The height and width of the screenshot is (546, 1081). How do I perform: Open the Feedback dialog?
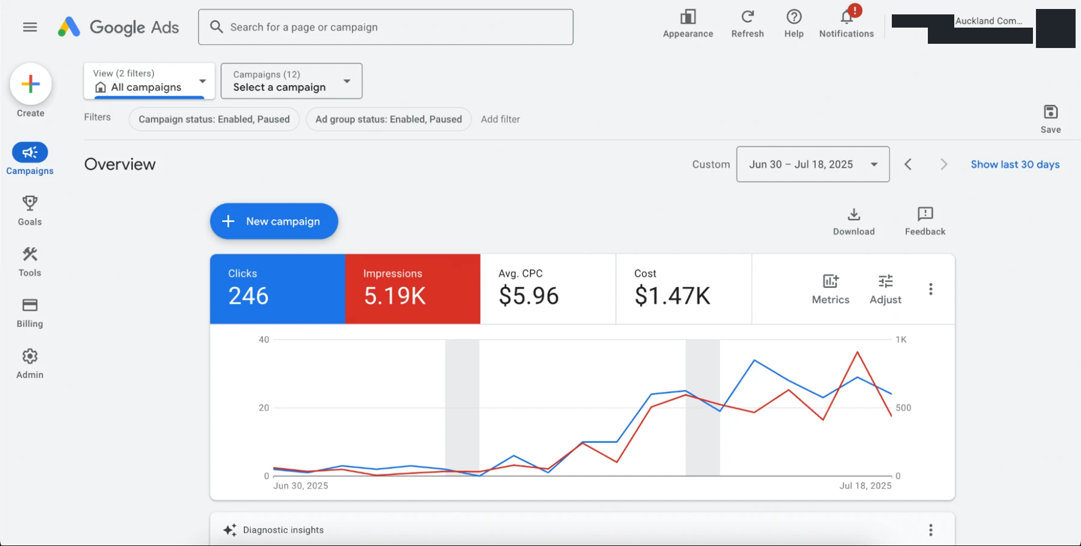(925, 221)
